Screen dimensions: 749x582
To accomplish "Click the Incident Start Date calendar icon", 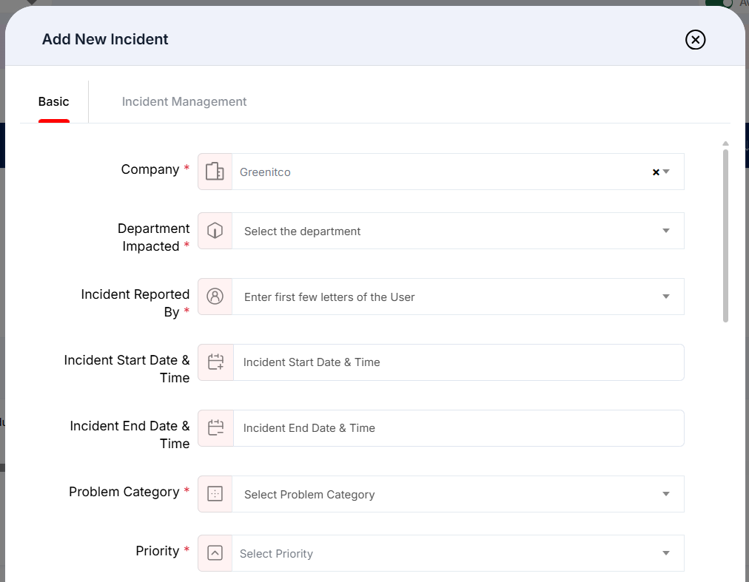I will (216, 362).
